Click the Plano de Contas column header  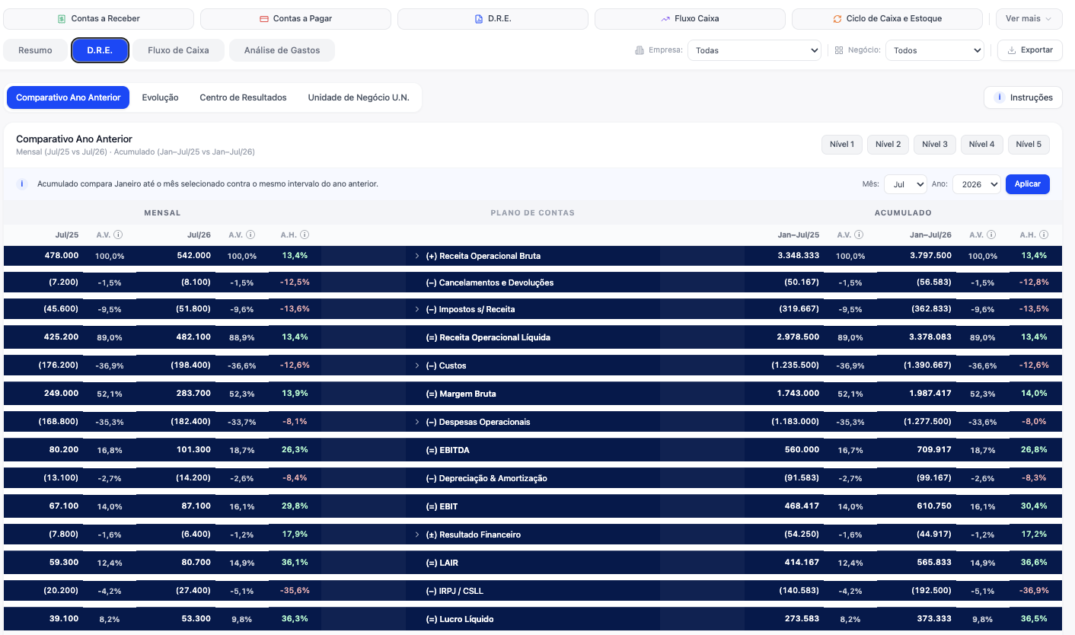click(533, 213)
